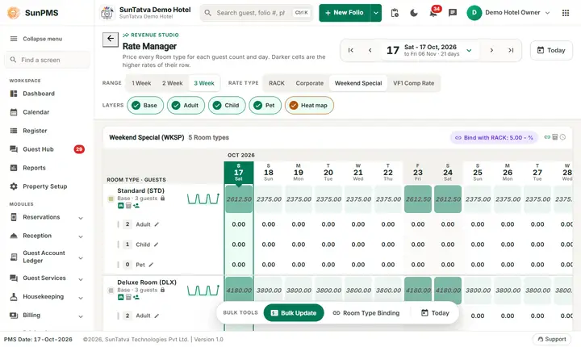Click the SunPMS logo
581x347 pixels.
pyautogui.click(x=14, y=13)
